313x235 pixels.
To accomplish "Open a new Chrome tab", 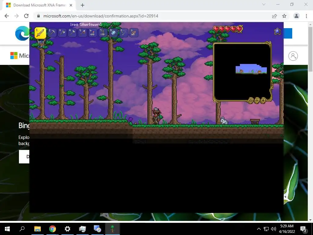I will point(83,5).
